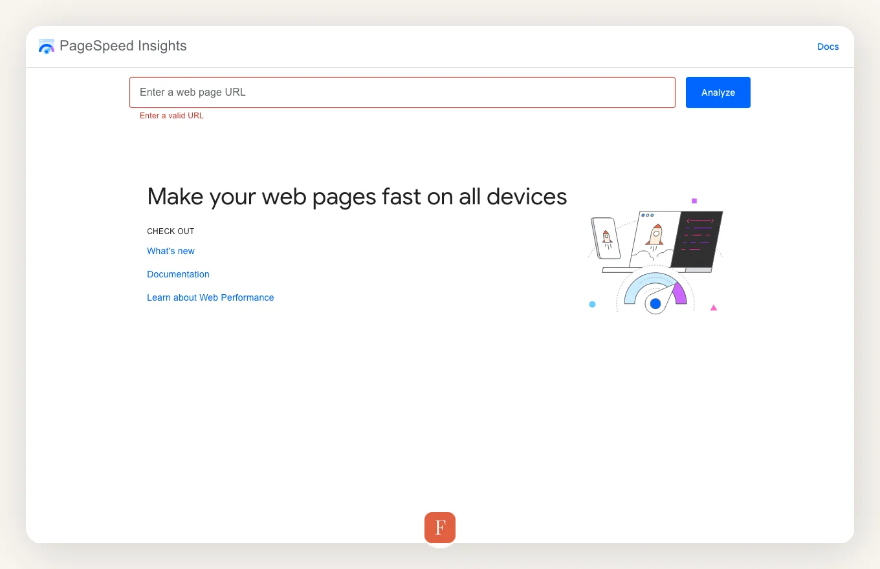Viewport: 880px width, 569px height.
Task: Click the Make your web pages fast heading
Action: point(357,197)
